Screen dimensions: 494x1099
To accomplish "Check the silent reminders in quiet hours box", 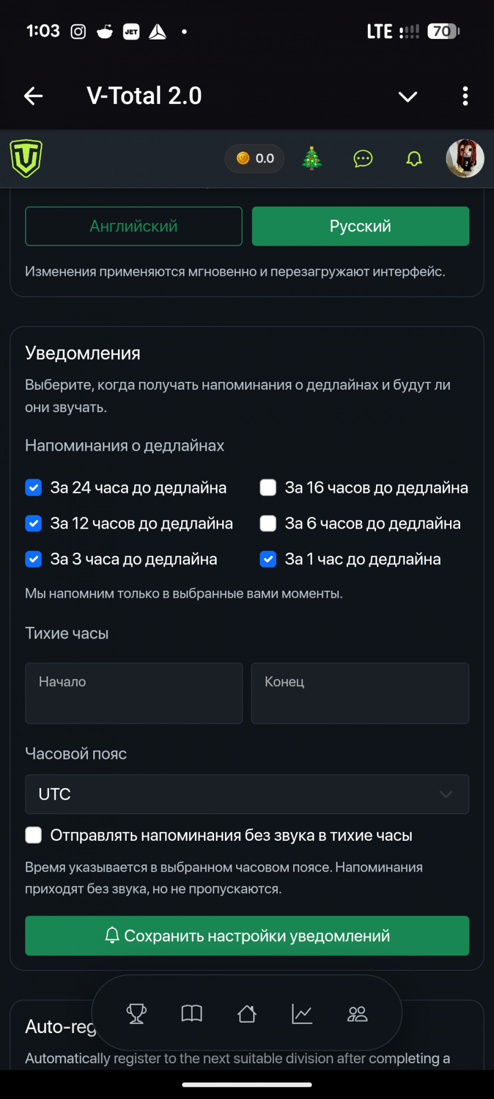I will click(x=33, y=835).
